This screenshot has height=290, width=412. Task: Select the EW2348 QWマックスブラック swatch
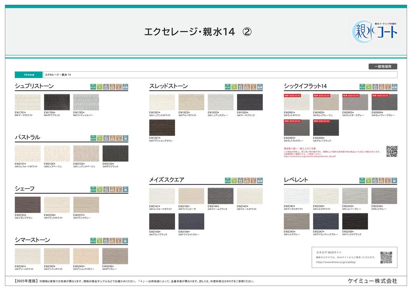pos(355,222)
